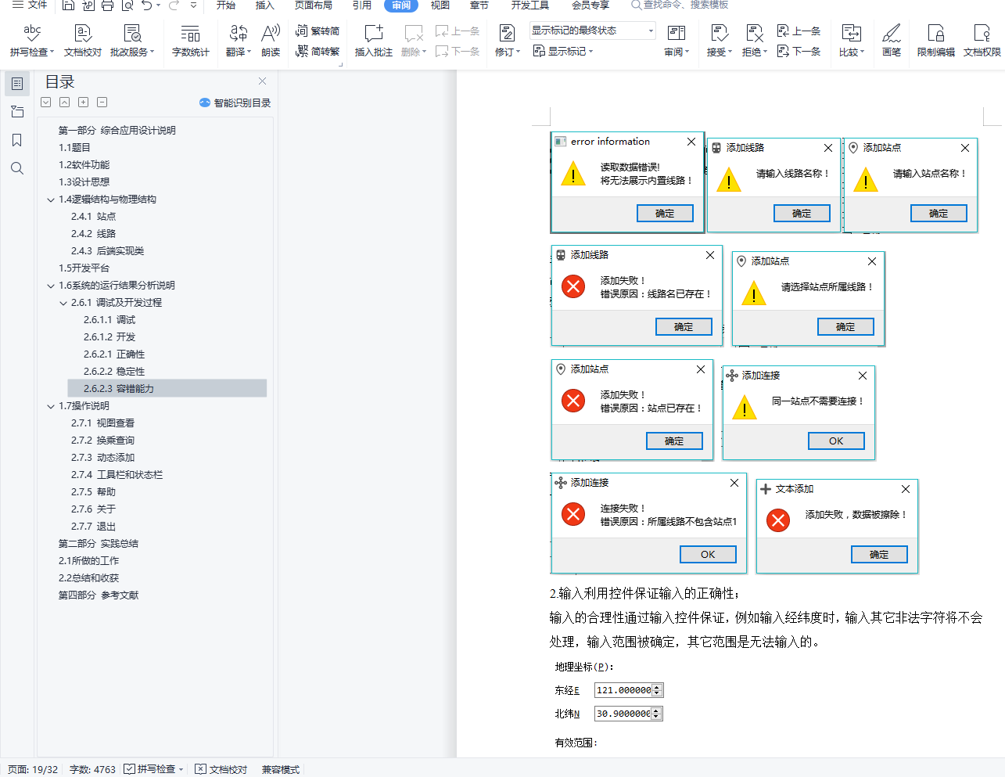The height and width of the screenshot is (777, 1005).
Task: Select the 画笔 ink pen tool
Action: (892, 40)
